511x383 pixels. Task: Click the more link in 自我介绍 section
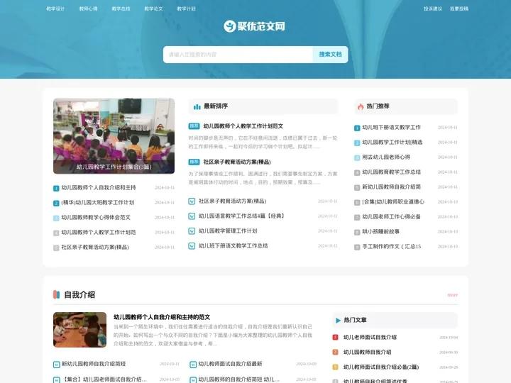452,295
